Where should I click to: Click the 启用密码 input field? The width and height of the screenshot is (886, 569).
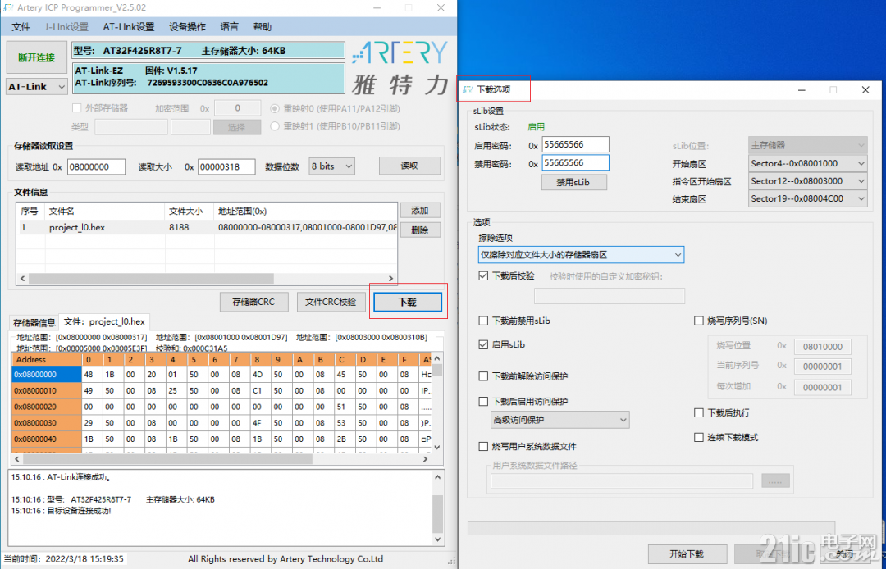pyautogui.click(x=575, y=144)
